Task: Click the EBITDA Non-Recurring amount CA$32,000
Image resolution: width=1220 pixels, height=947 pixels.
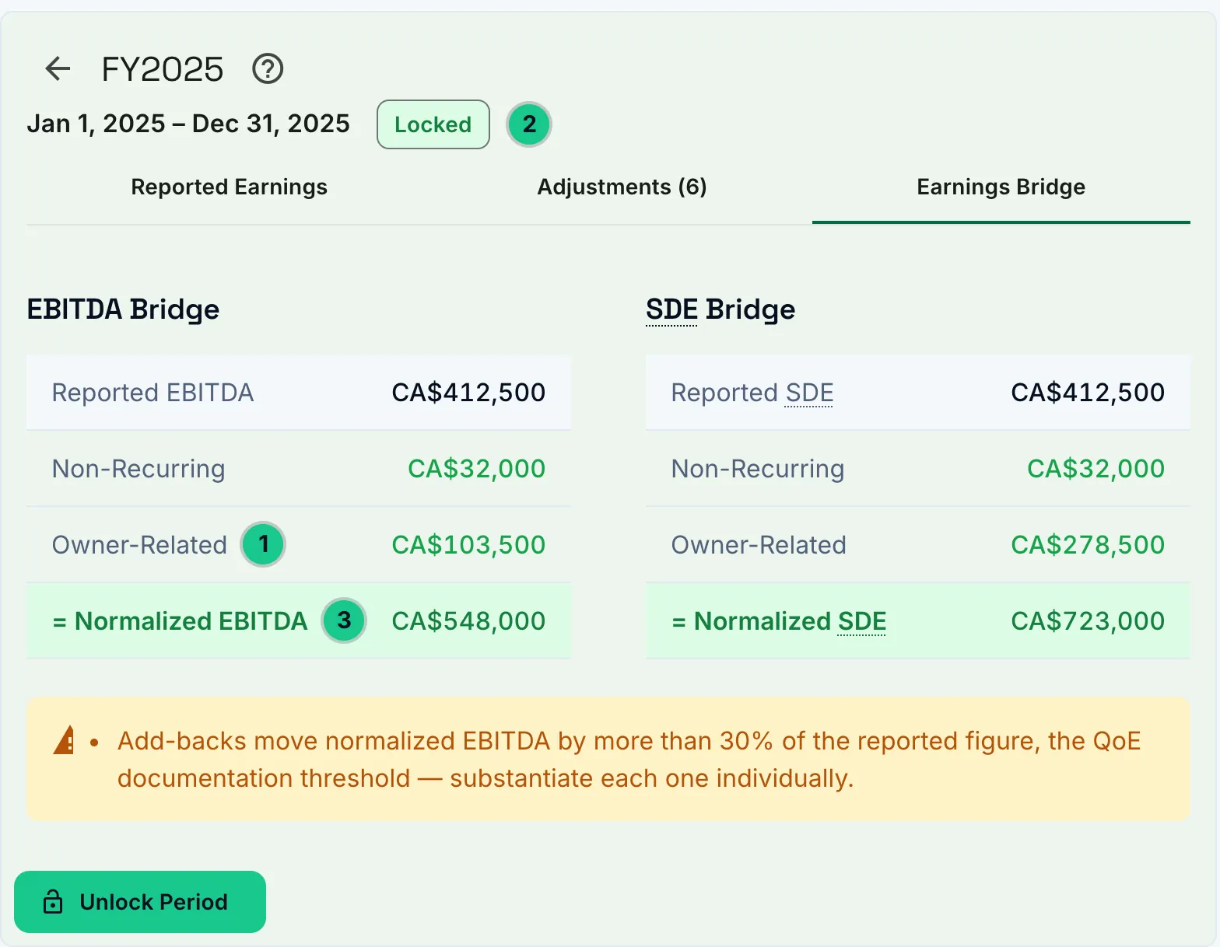Action: click(476, 469)
